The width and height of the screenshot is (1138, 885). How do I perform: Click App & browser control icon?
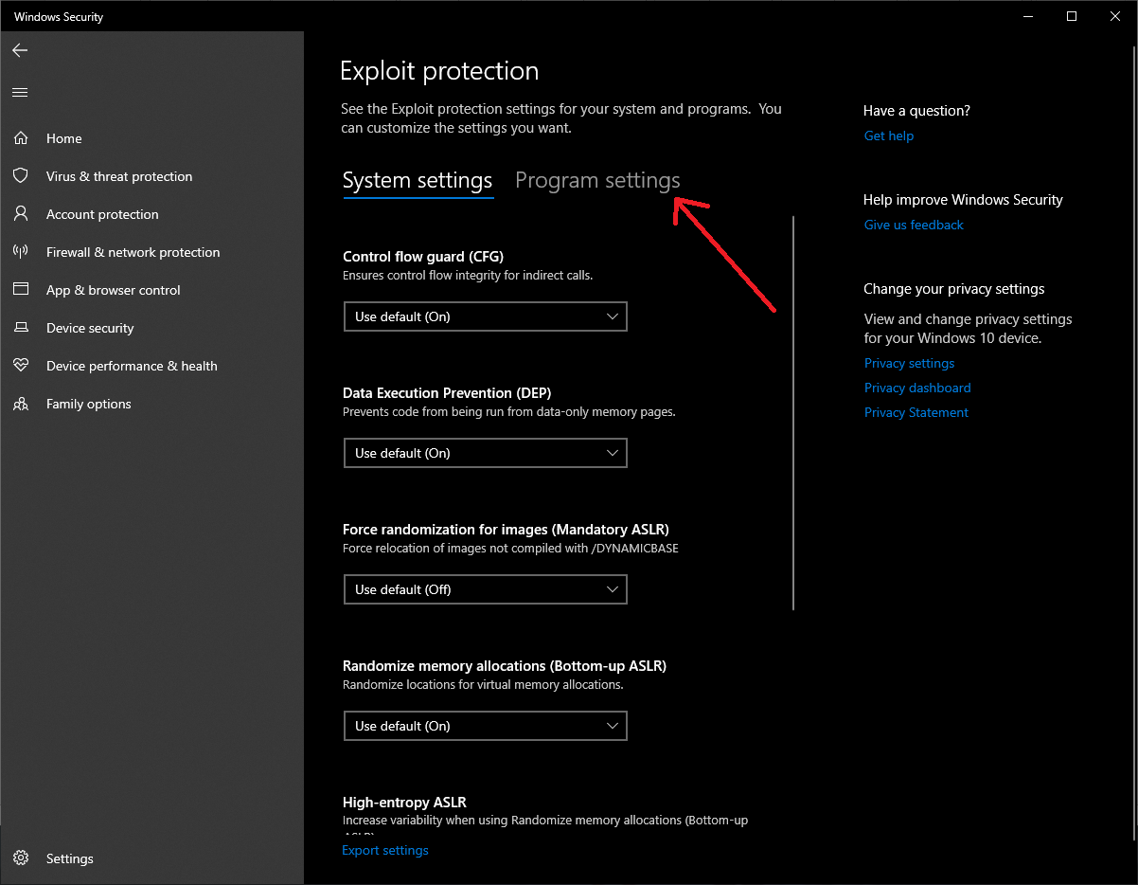pyautogui.click(x=20, y=290)
